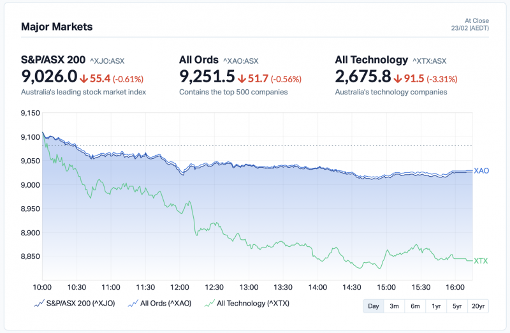Click the XTX label at chart right edge
Image resolution: width=510 pixels, height=333 pixels.
click(x=481, y=260)
